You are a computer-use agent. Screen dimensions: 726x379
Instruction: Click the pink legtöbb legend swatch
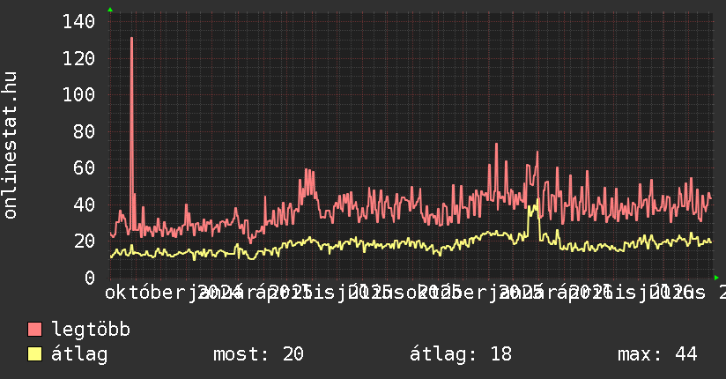point(34,329)
